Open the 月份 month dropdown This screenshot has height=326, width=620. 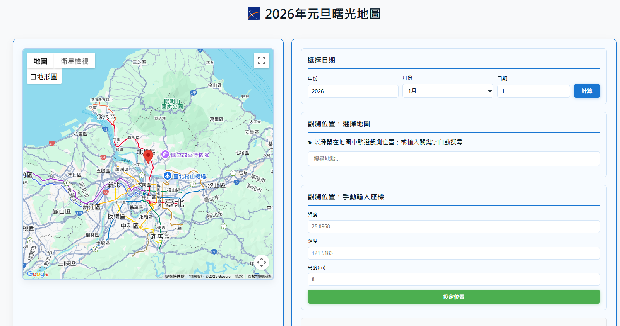pyautogui.click(x=448, y=91)
